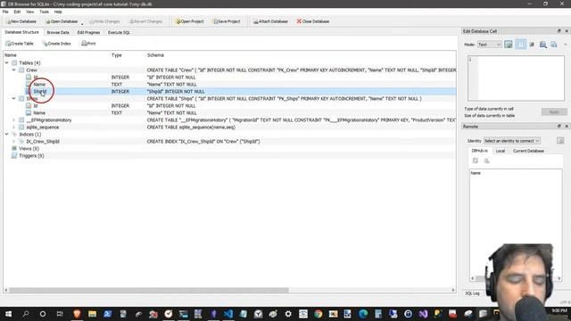Switch to the Local tab in Remote
Image resolution: width=571 pixels, height=321 pixels.
click(x=501, y=151)
